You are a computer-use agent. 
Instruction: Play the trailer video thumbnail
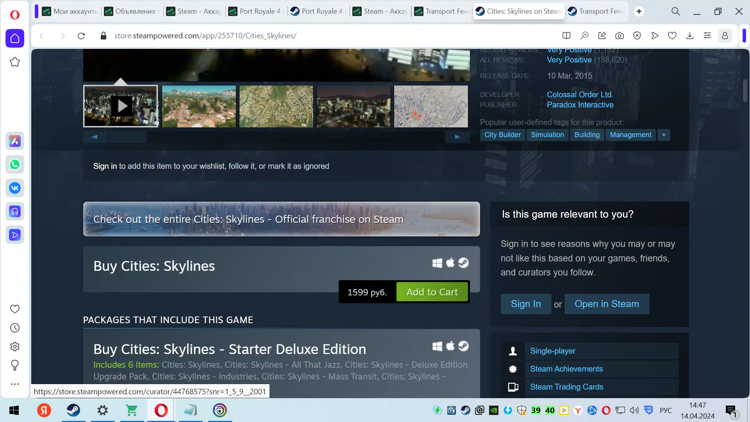(121, 106)
